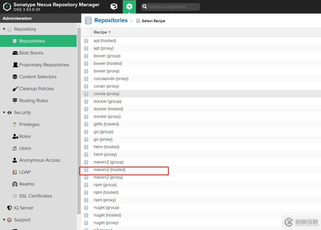Choose the npm (group) recipe
This screenshot has width=321, height=230.
(x=201, y=185)
